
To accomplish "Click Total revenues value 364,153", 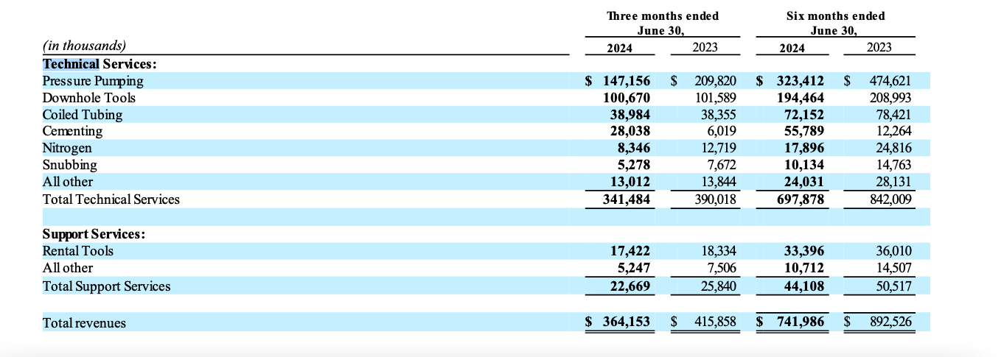I will tap(627, 322).
